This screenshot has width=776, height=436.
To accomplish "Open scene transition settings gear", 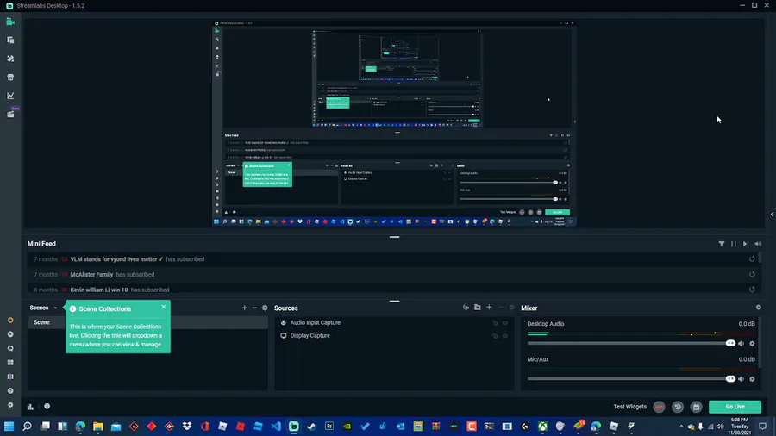I will [265, 308].
